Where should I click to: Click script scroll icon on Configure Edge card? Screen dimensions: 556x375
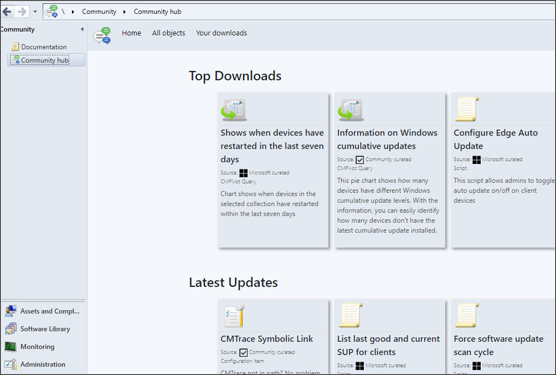point(467,109)
